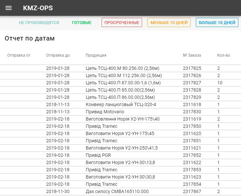Image resolution: width=241 pixels, height=196 pixels.
Task: Click Привід Tramec in order 2317853 row
Action: pos(102,170)
